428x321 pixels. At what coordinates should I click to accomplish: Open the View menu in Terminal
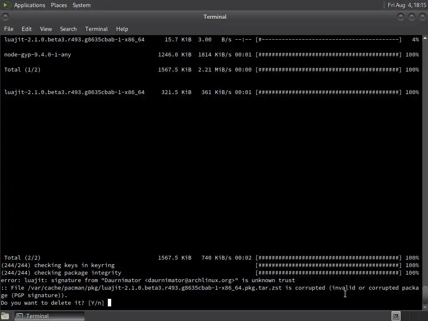(46, 29)
